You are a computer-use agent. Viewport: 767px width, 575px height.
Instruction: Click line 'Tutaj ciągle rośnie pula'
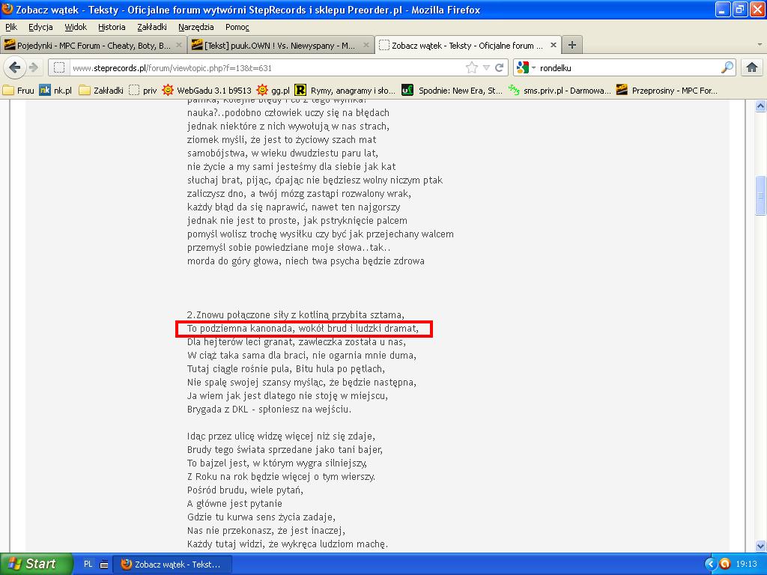point(286,368)
